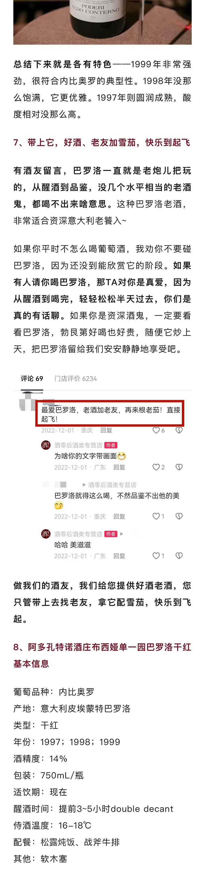Dislike the 巴罗洛就得这么喝 comment
The height and width of the screenshot is (890, 205).
click(179, 516)
